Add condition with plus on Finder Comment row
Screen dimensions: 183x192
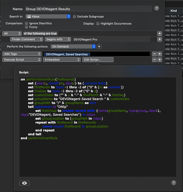click(159, 39)
